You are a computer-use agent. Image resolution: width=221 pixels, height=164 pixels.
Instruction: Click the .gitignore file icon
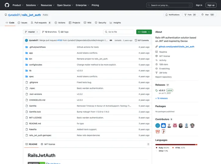(x=26, y=82)
